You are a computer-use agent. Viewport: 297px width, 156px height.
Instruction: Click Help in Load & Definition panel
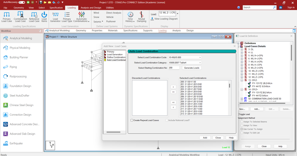coord(280,146)
